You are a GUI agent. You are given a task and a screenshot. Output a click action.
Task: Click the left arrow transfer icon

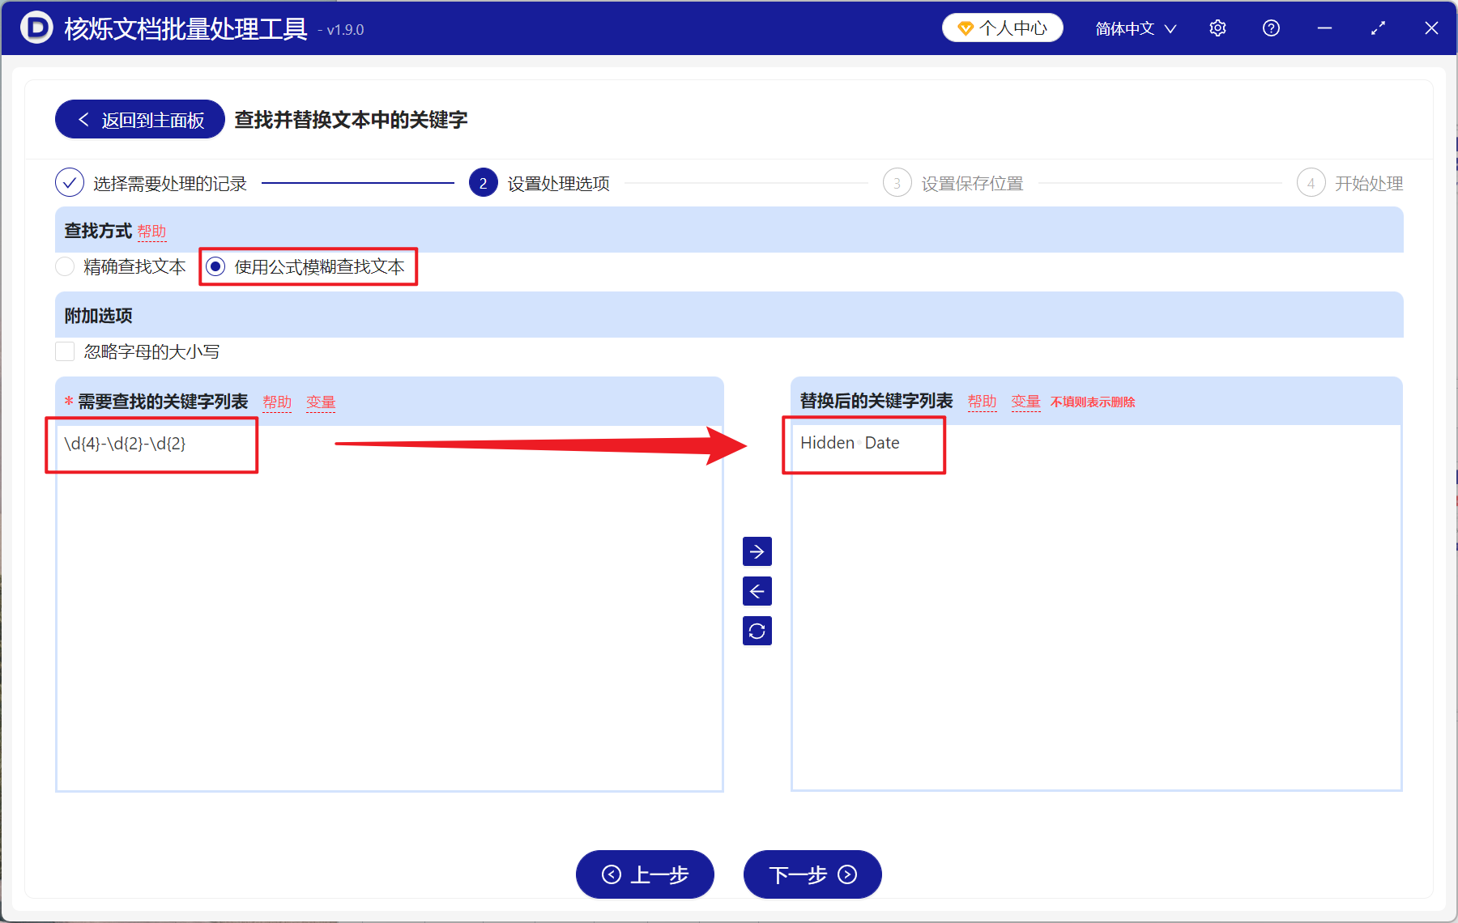pyautogui.click(x=757, y=591)
